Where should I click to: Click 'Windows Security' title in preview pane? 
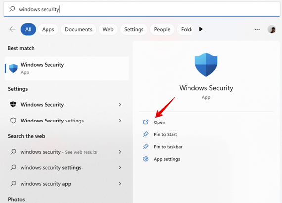(x=206, y=88)
